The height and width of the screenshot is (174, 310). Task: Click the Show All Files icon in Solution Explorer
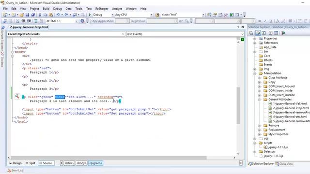coord(258,33)
